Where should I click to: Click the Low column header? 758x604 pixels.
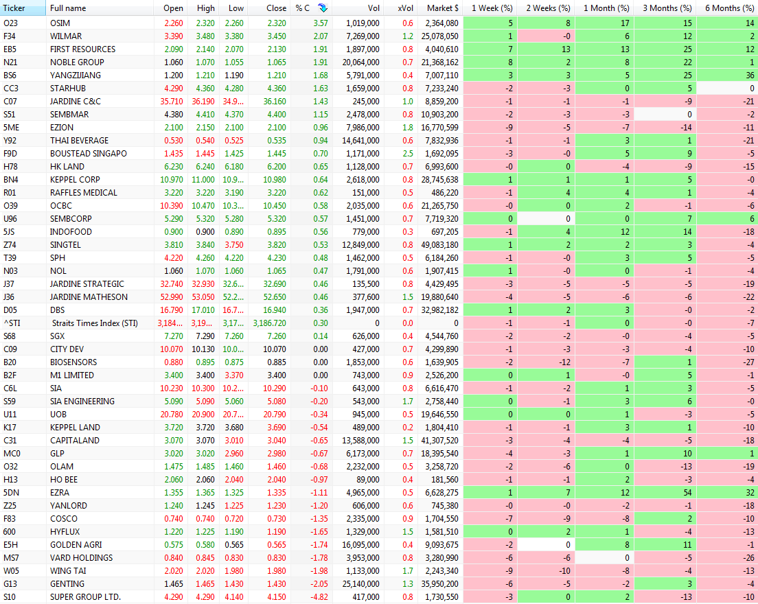[x=236, y=8]
